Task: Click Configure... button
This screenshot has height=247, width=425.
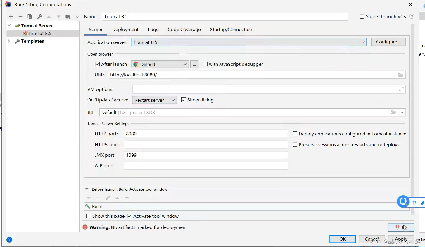Action: 388,42
